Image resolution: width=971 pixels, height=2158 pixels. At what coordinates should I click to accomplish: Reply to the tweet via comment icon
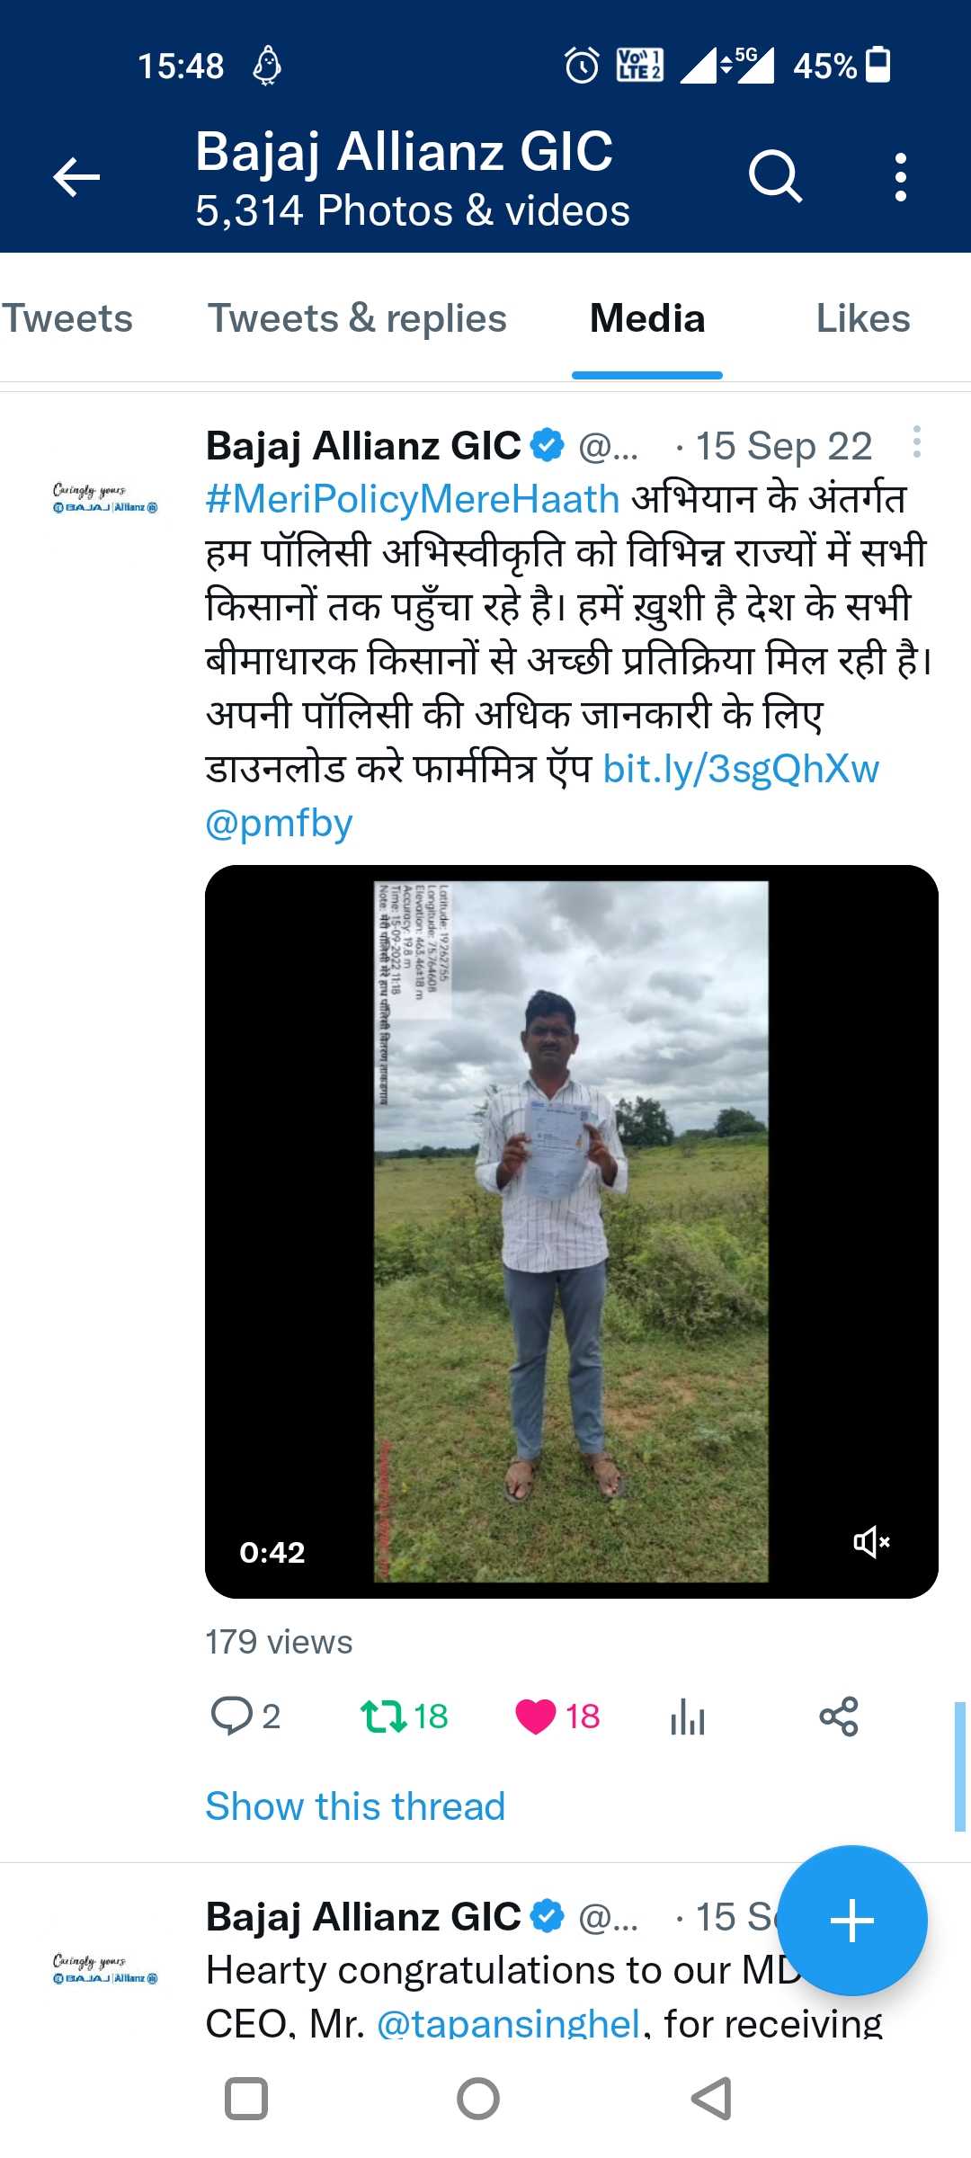(x=232, y=1716)
